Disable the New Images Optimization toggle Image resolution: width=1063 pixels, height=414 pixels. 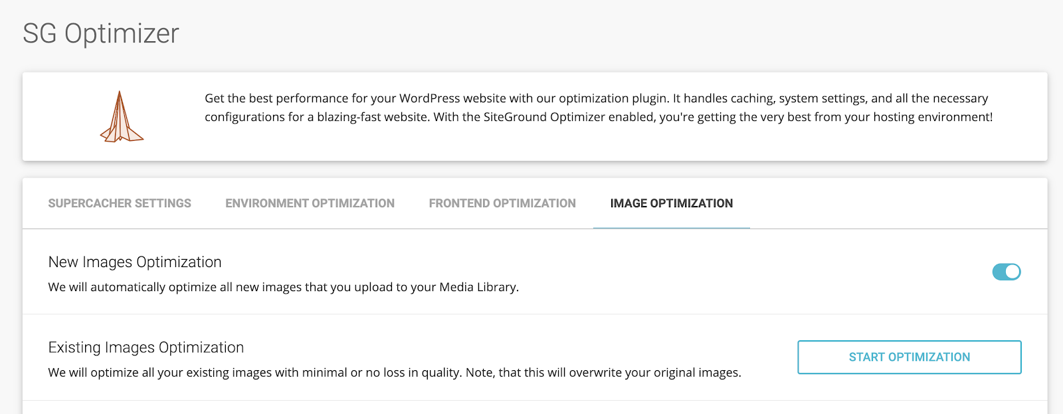coord(1006,272)
